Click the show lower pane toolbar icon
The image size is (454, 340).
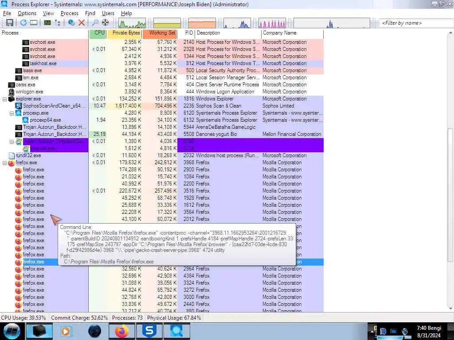(x=34, y=23)
